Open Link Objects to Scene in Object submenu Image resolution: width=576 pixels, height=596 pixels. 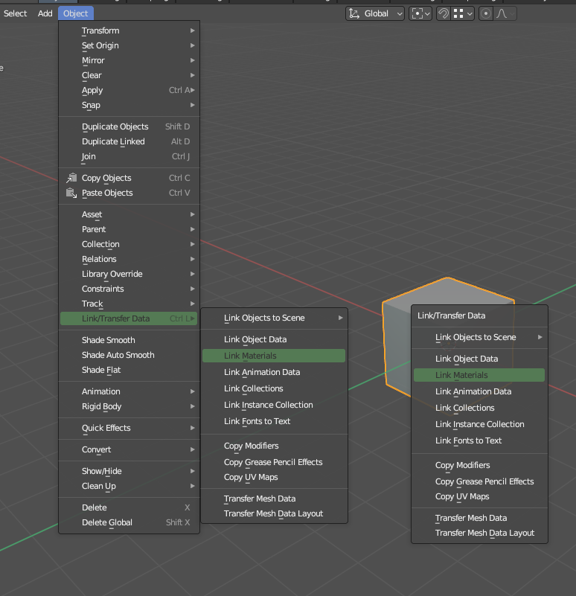tap(274, 318)
